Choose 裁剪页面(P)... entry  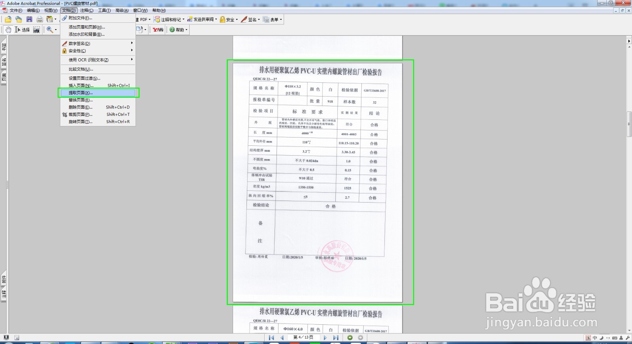[x=98, y=115]
